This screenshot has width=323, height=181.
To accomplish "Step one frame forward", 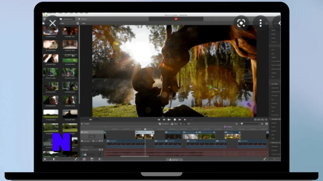I will (179, 120).
